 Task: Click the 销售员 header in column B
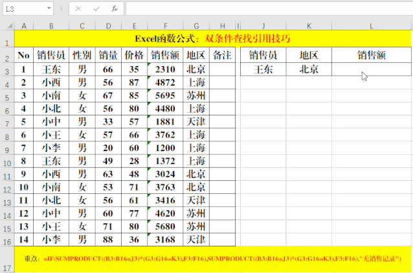[51, 55]
